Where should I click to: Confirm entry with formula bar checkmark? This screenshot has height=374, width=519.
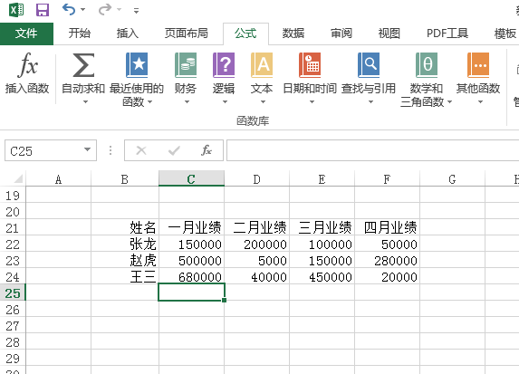174,150
